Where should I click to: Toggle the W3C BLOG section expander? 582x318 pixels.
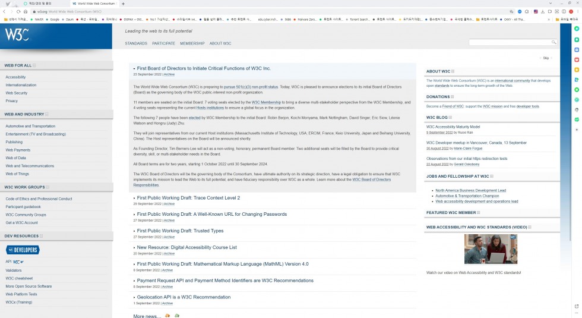(x=450, y=118)
